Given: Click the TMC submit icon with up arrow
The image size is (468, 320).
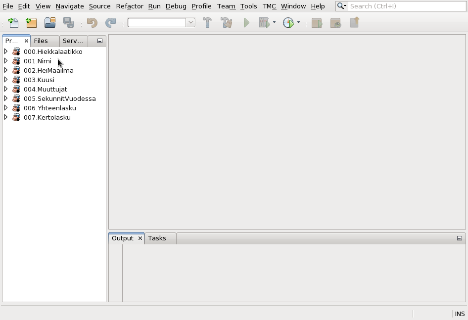Looking at the screenshot, I should (355, 23).
